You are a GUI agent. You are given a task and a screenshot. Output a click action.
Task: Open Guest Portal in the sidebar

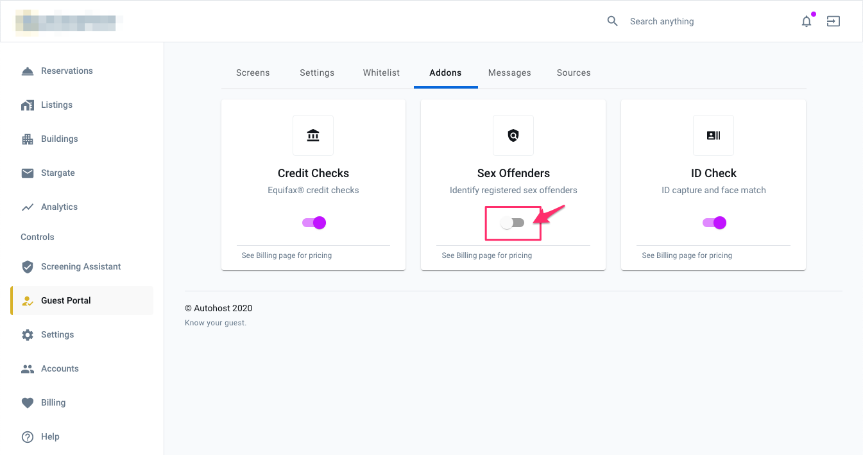tap(65, 300)
